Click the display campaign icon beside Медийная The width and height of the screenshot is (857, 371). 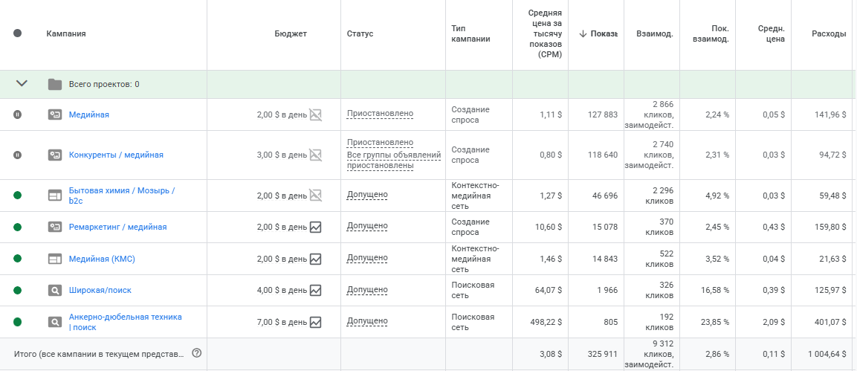tap(55, 114)
